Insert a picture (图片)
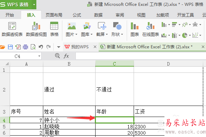Viewport: 206px width, 137px height. point(71,29)
